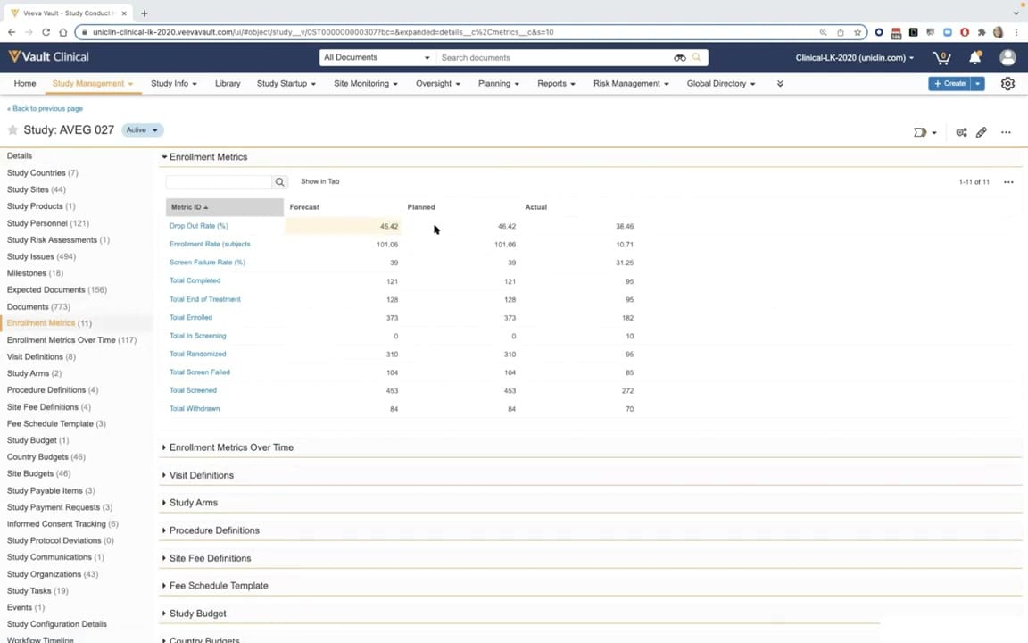Open the Reports menu

(x=556, y=83)
